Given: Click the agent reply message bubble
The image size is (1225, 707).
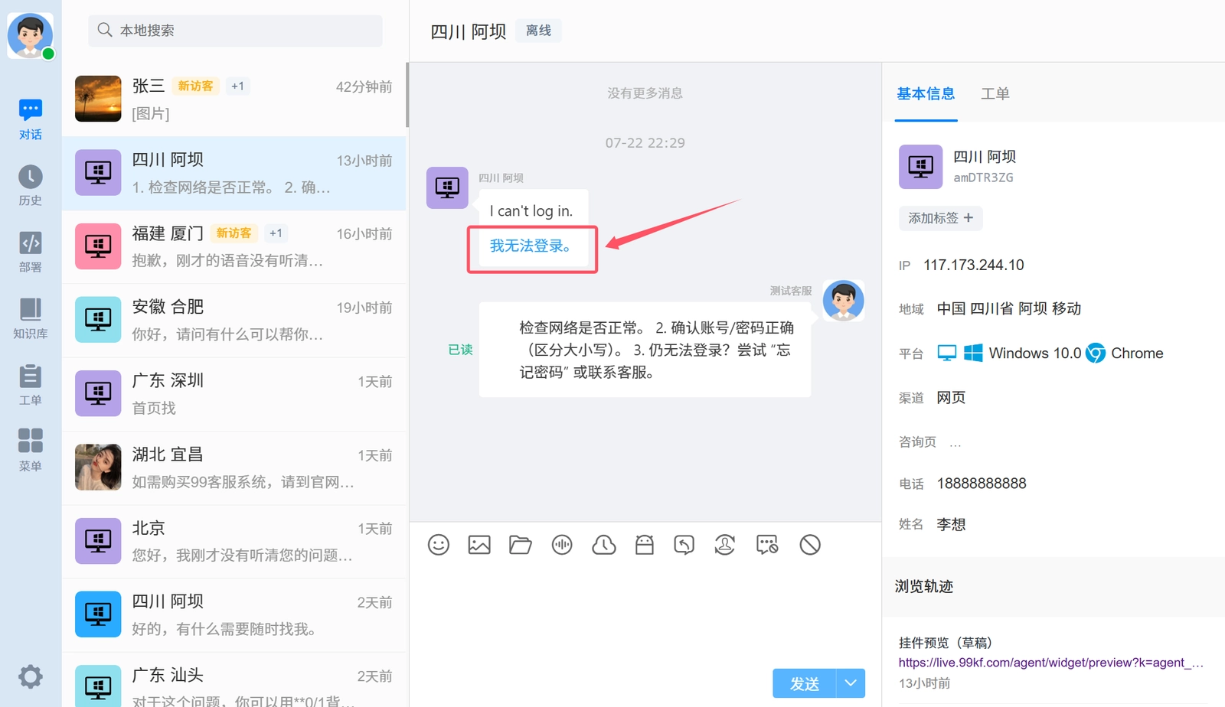Looking at the screenshot, I should tap(645, 350).
